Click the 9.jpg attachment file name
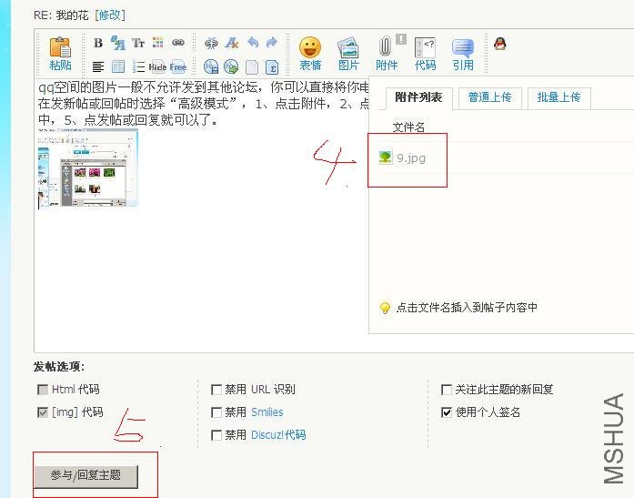634x498 pixels. (x=410, y=158)
